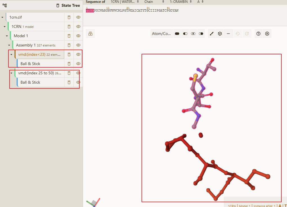
Task: Open the Atom/Co... picking level selector
Action: tap(162, 34)
